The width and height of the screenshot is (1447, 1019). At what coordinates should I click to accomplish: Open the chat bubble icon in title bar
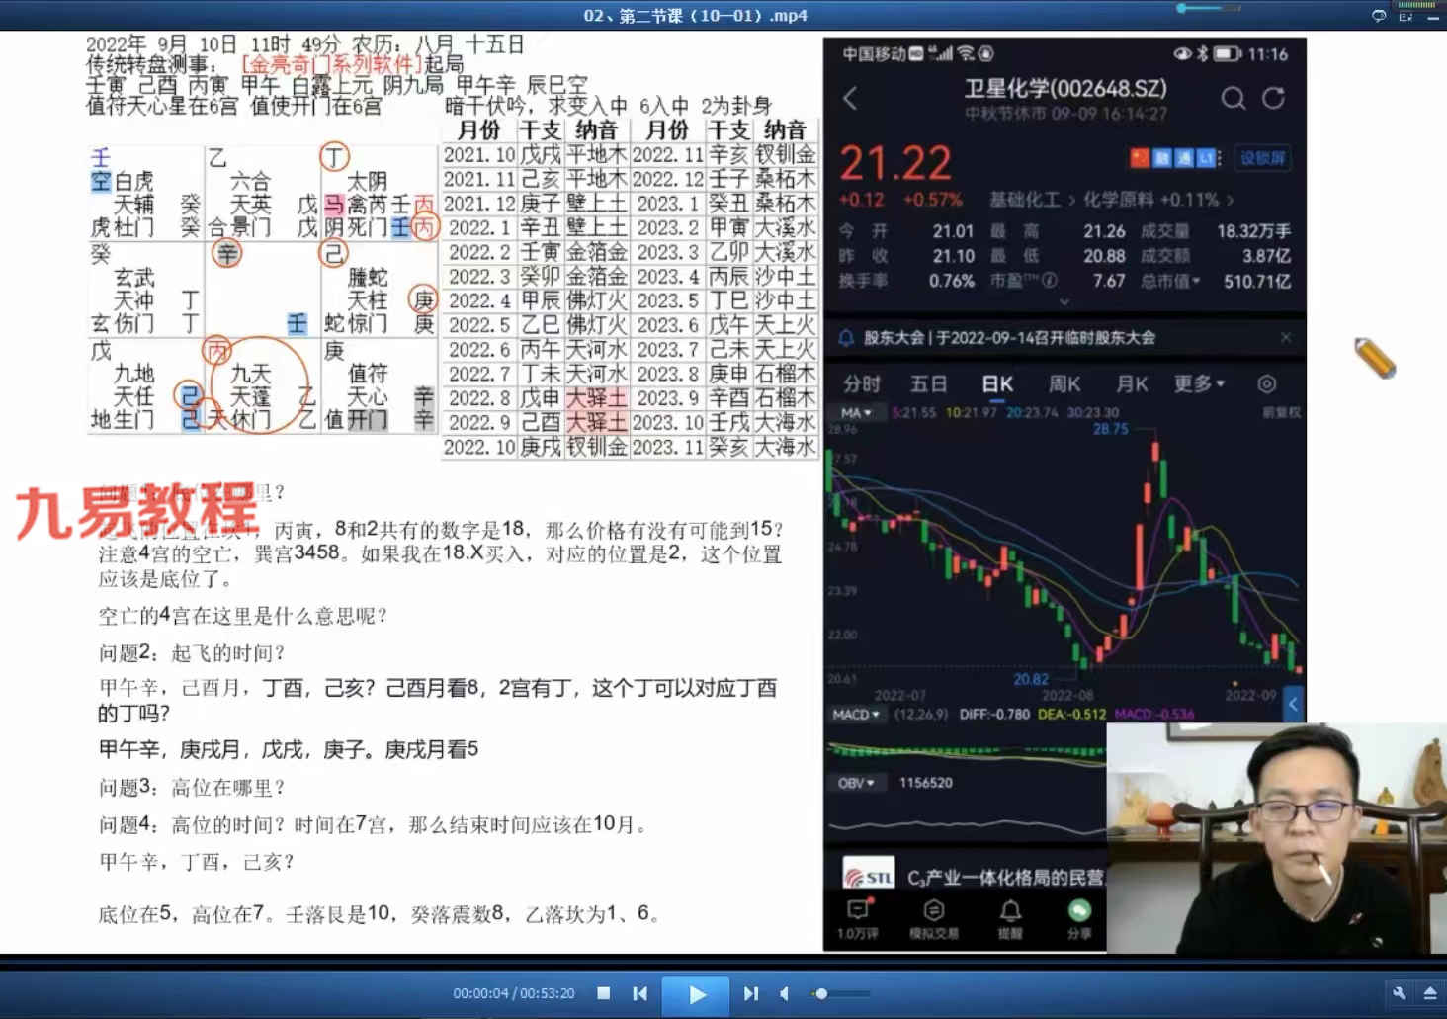tap(1379, 15)
